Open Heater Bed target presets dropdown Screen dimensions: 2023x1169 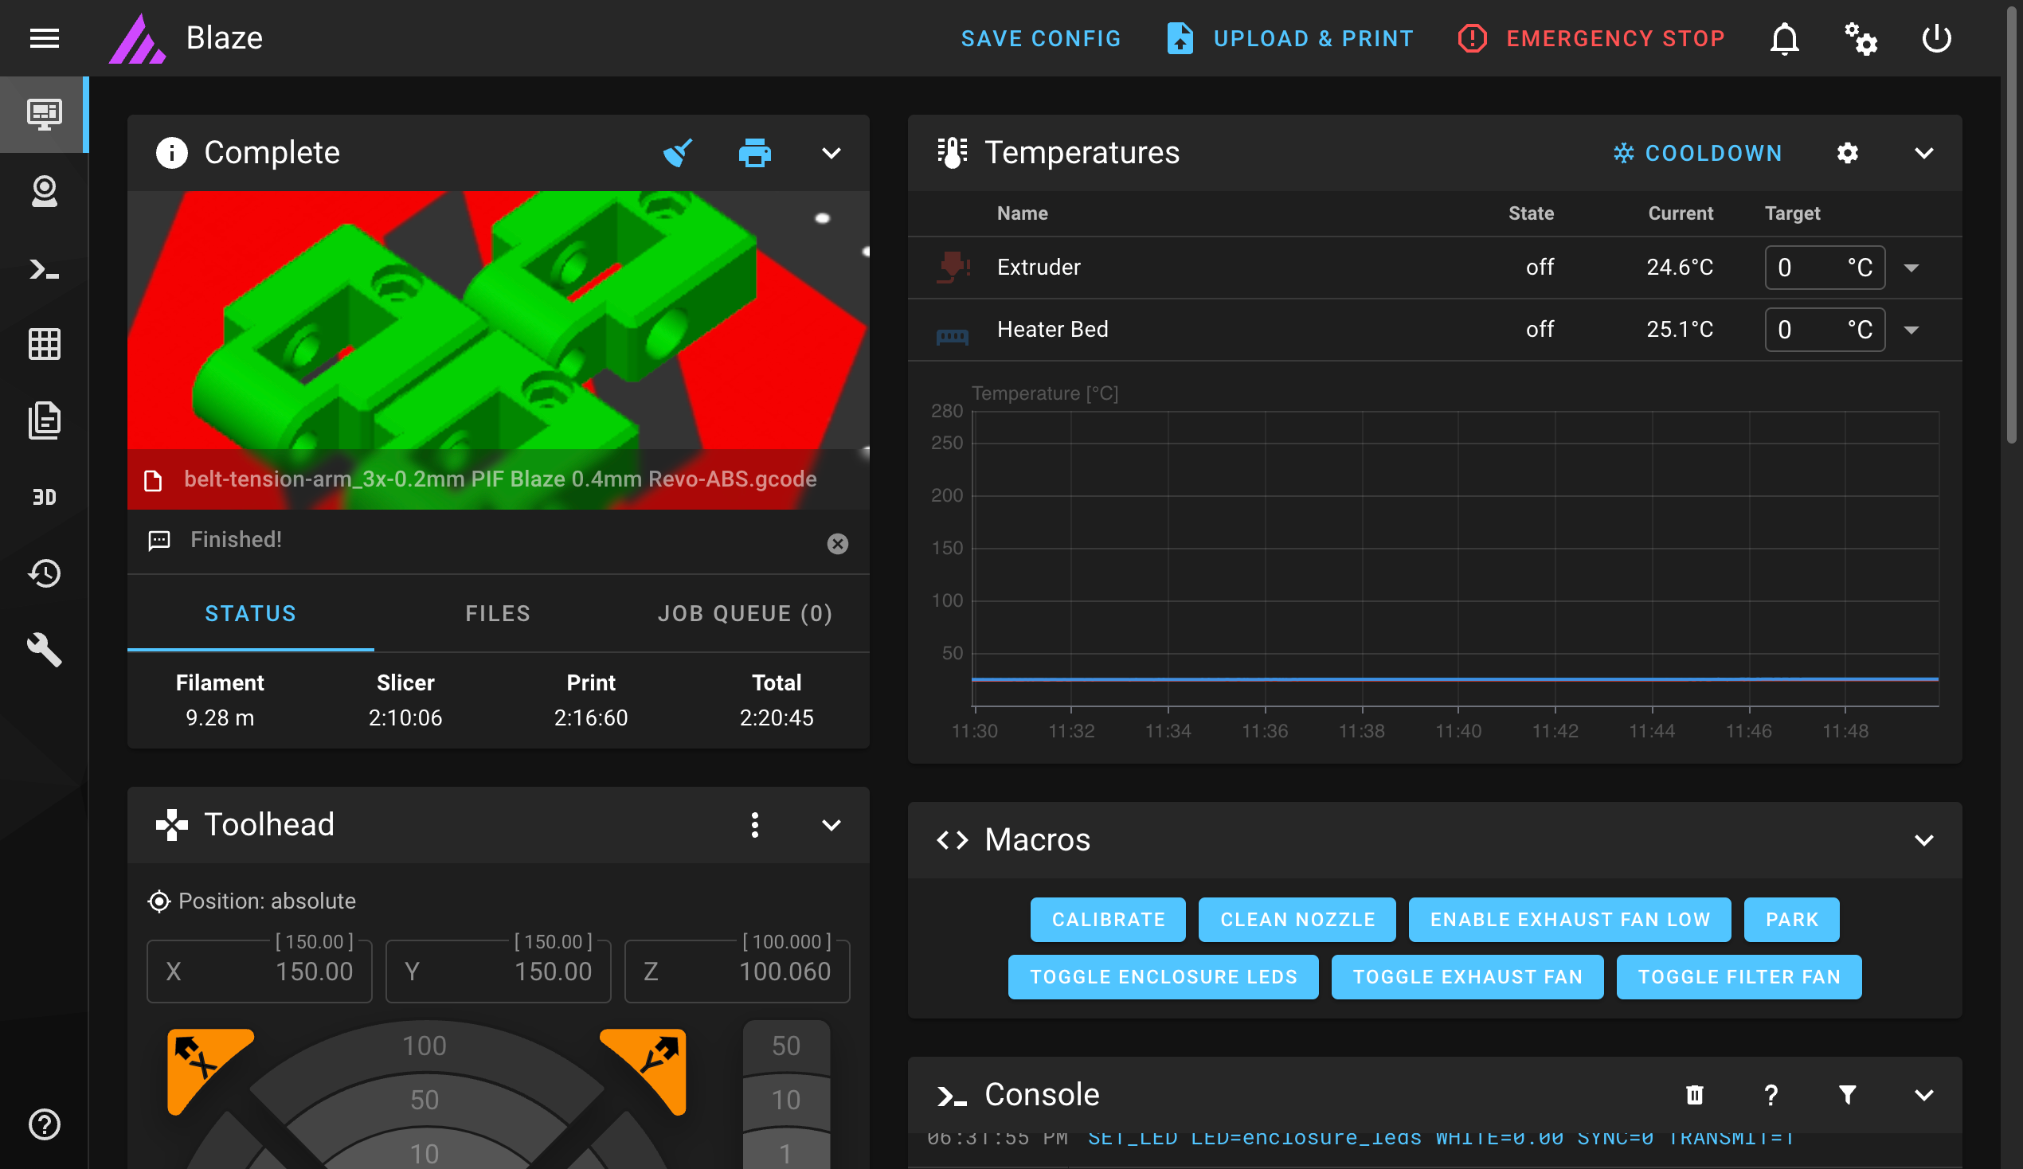click(x=1911, y=330)
